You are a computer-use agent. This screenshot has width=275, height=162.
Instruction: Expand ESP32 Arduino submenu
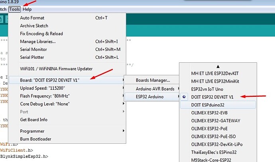(152, 96)
